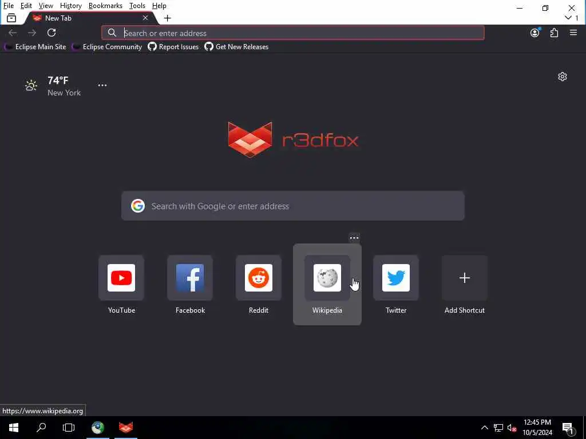Go forward using the forward arrow
This screenshot has width=586, height=439.
[x=32, y=33]
